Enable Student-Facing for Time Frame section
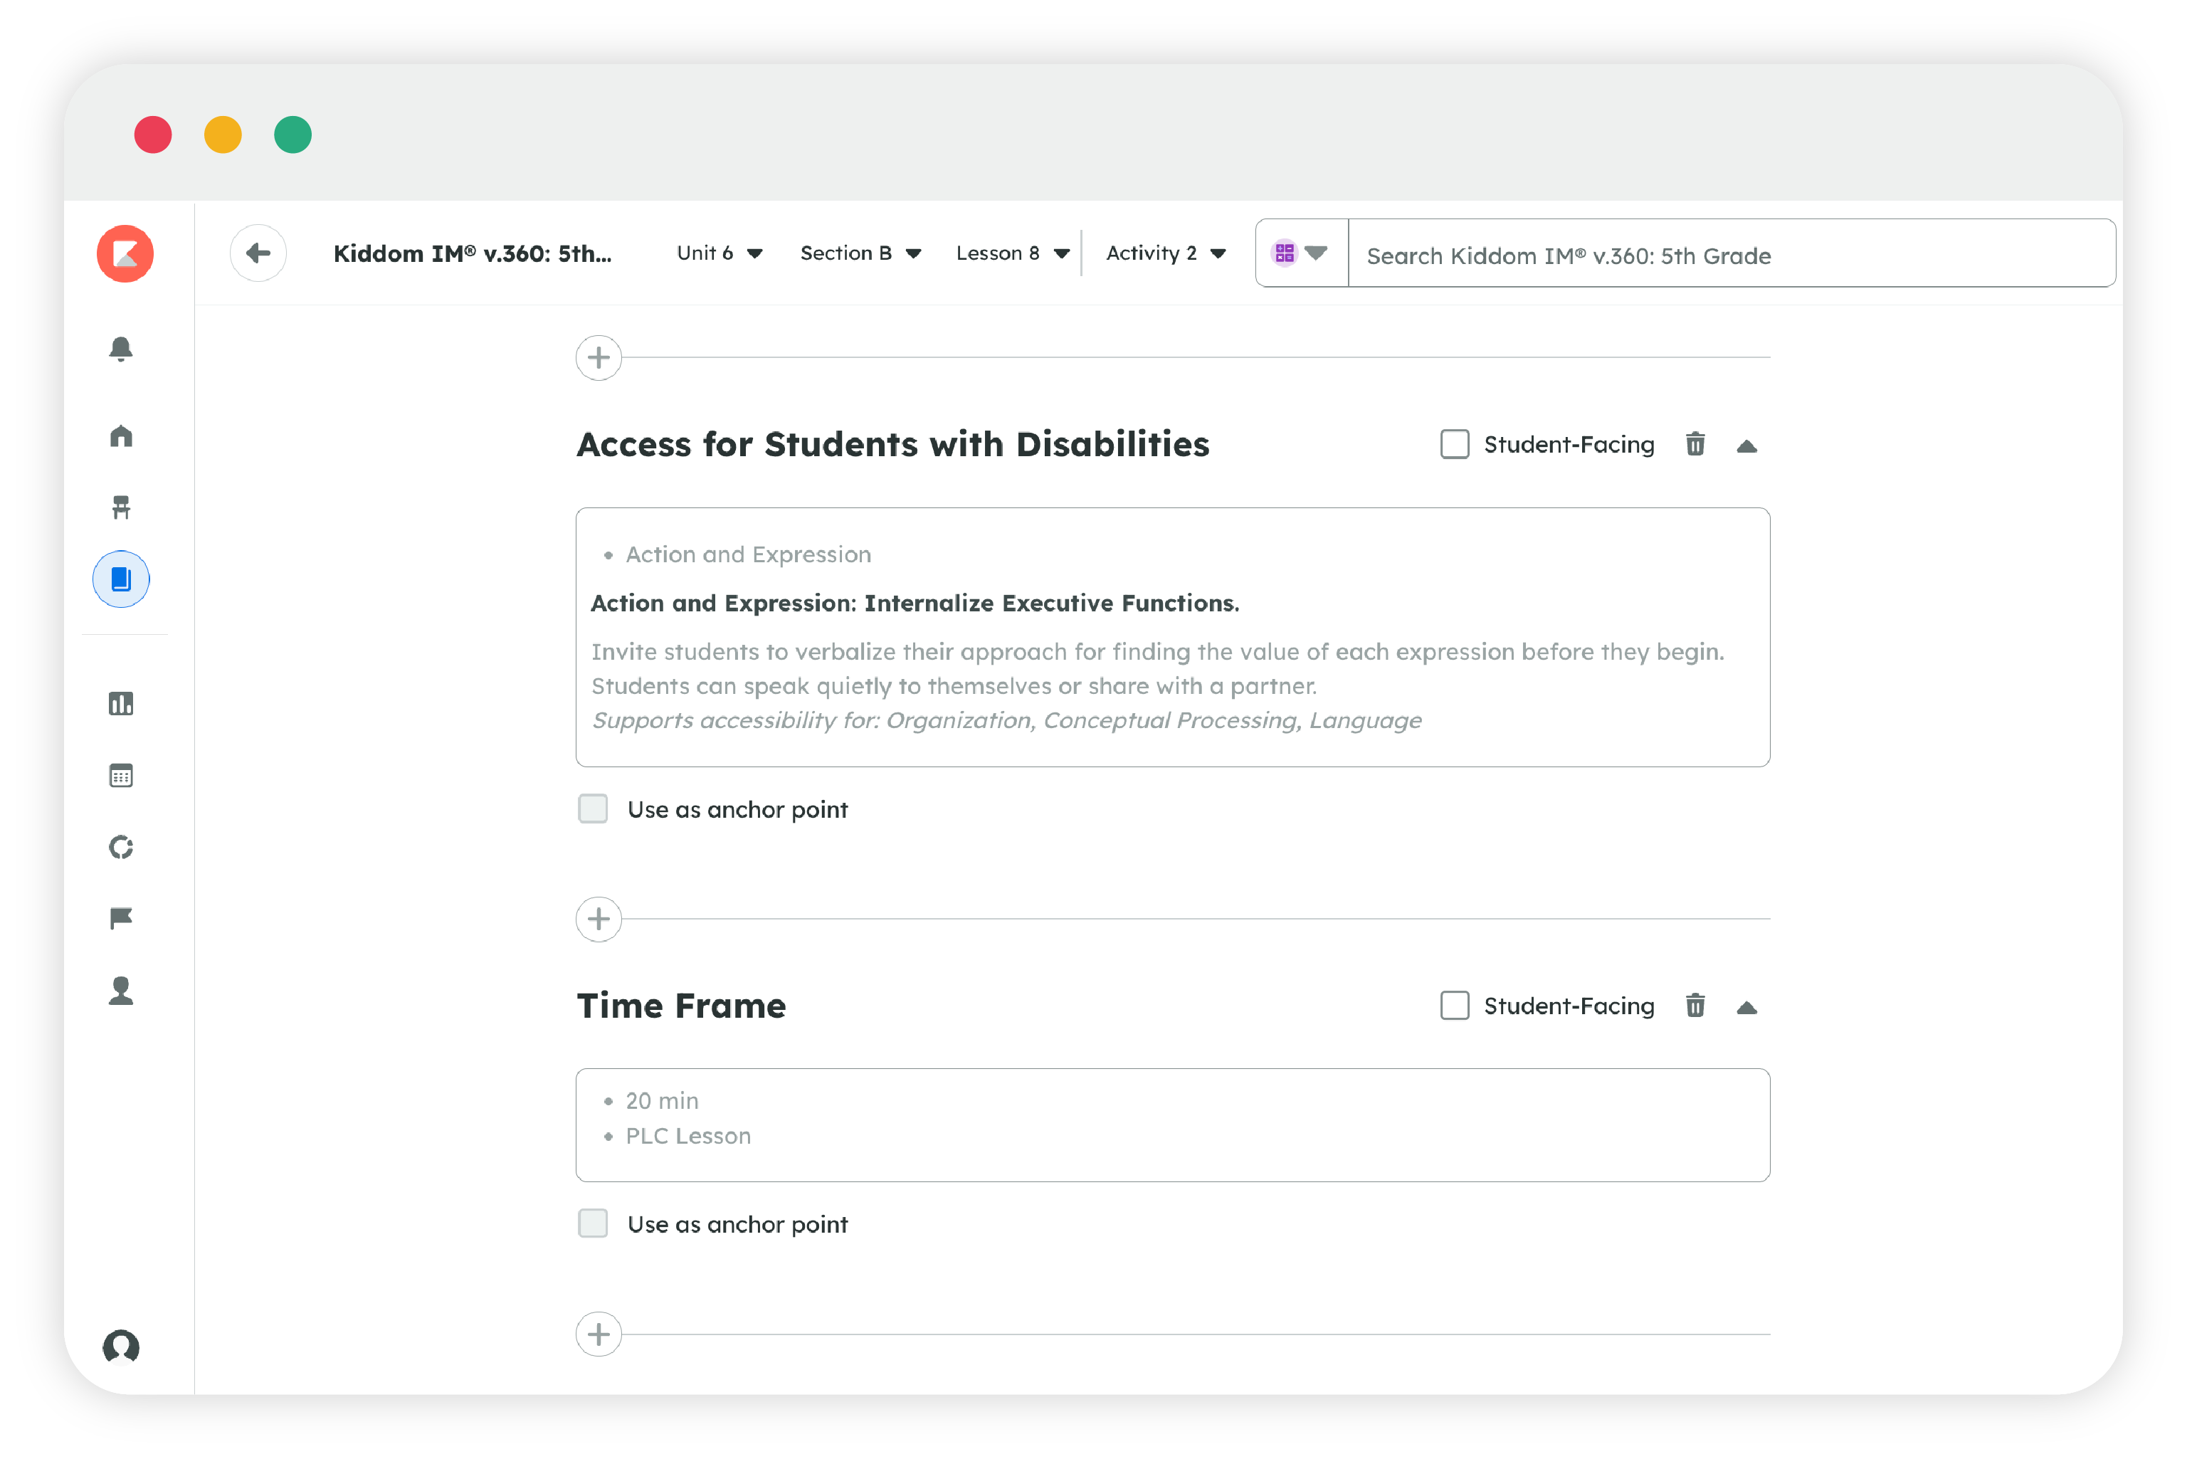This screenshot has height=1459, width=2187. [1455, 1006]
